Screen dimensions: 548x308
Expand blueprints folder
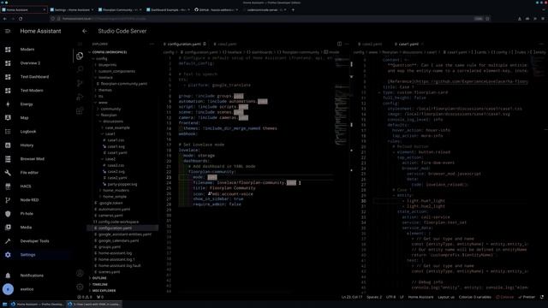click(x=107, y=65)
